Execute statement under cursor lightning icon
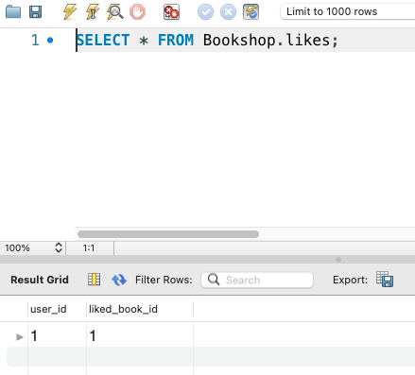Viewport: 415px width, 375px height. click(93, 12)
